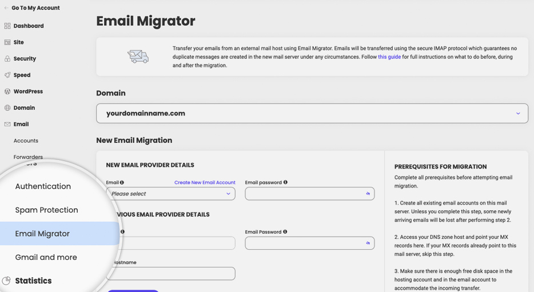
Task: Click the back arrow beside Go To My Account
Action: coord(6,8)
